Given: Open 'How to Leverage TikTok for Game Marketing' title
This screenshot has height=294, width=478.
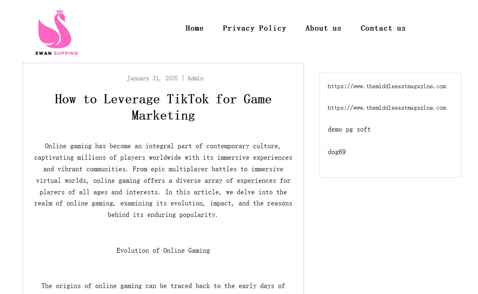Looking at the screenshot, I should click(x=163, y=107).
